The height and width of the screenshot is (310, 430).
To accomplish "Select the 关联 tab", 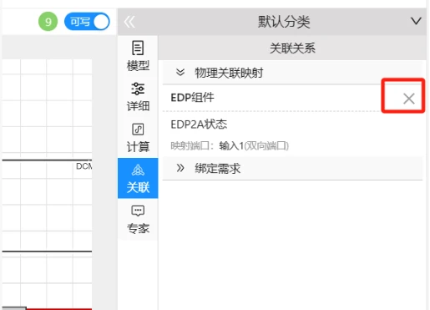I will pos(138,178).
